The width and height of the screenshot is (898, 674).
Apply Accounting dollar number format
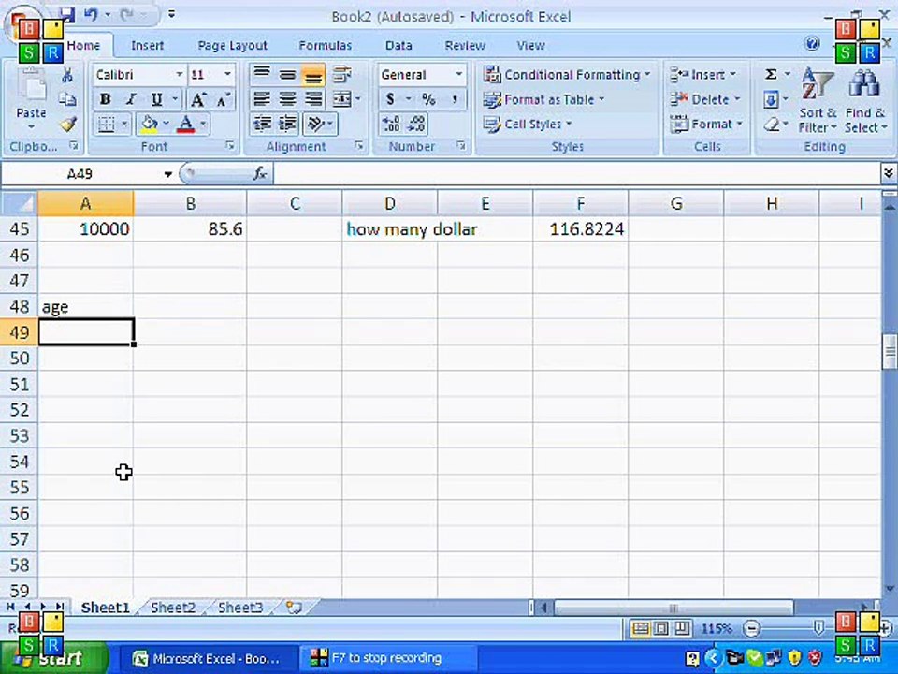(x=390, y=99)
